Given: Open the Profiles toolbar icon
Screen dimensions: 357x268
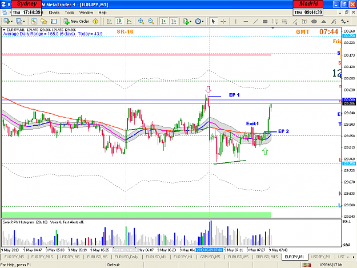Looking at the screenshot, I should (19, 21).
